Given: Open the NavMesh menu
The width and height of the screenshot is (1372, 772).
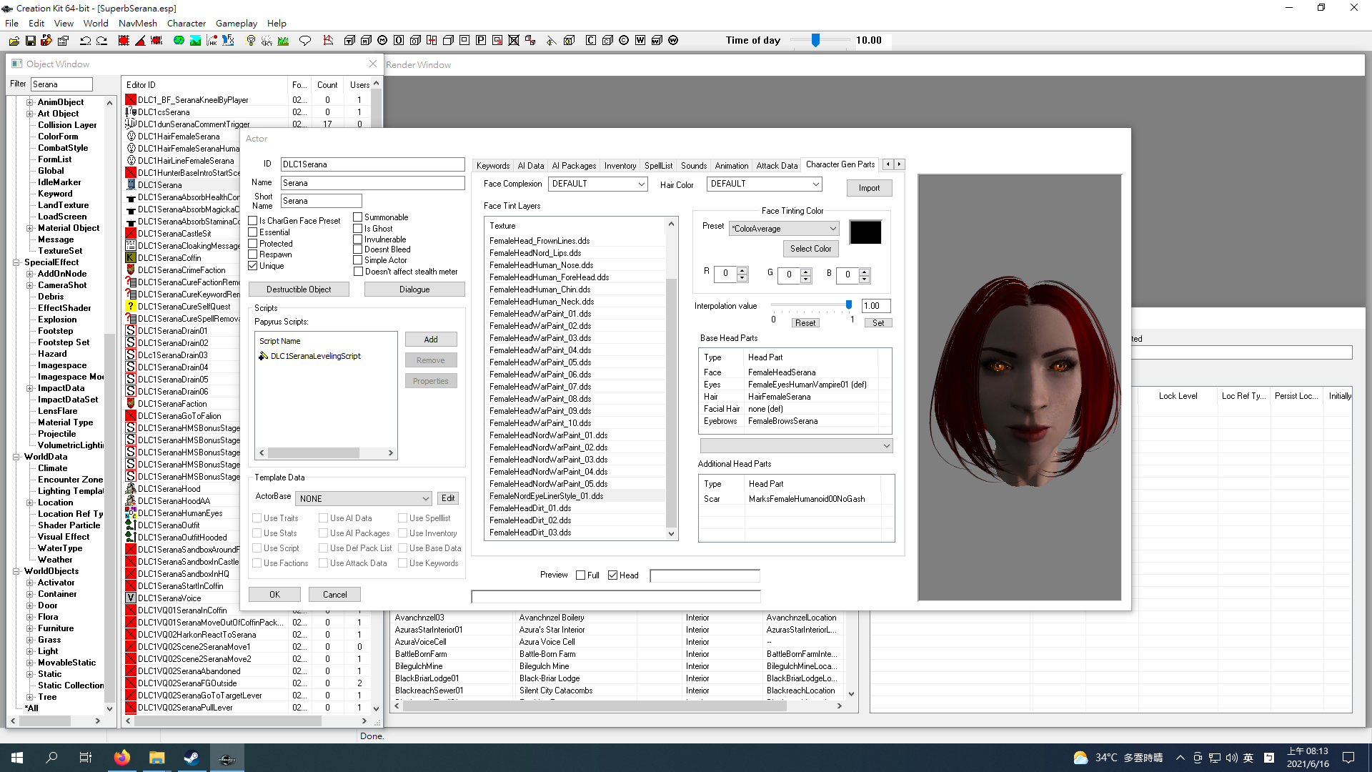Looking at the screenshot, I should [138, 24].
